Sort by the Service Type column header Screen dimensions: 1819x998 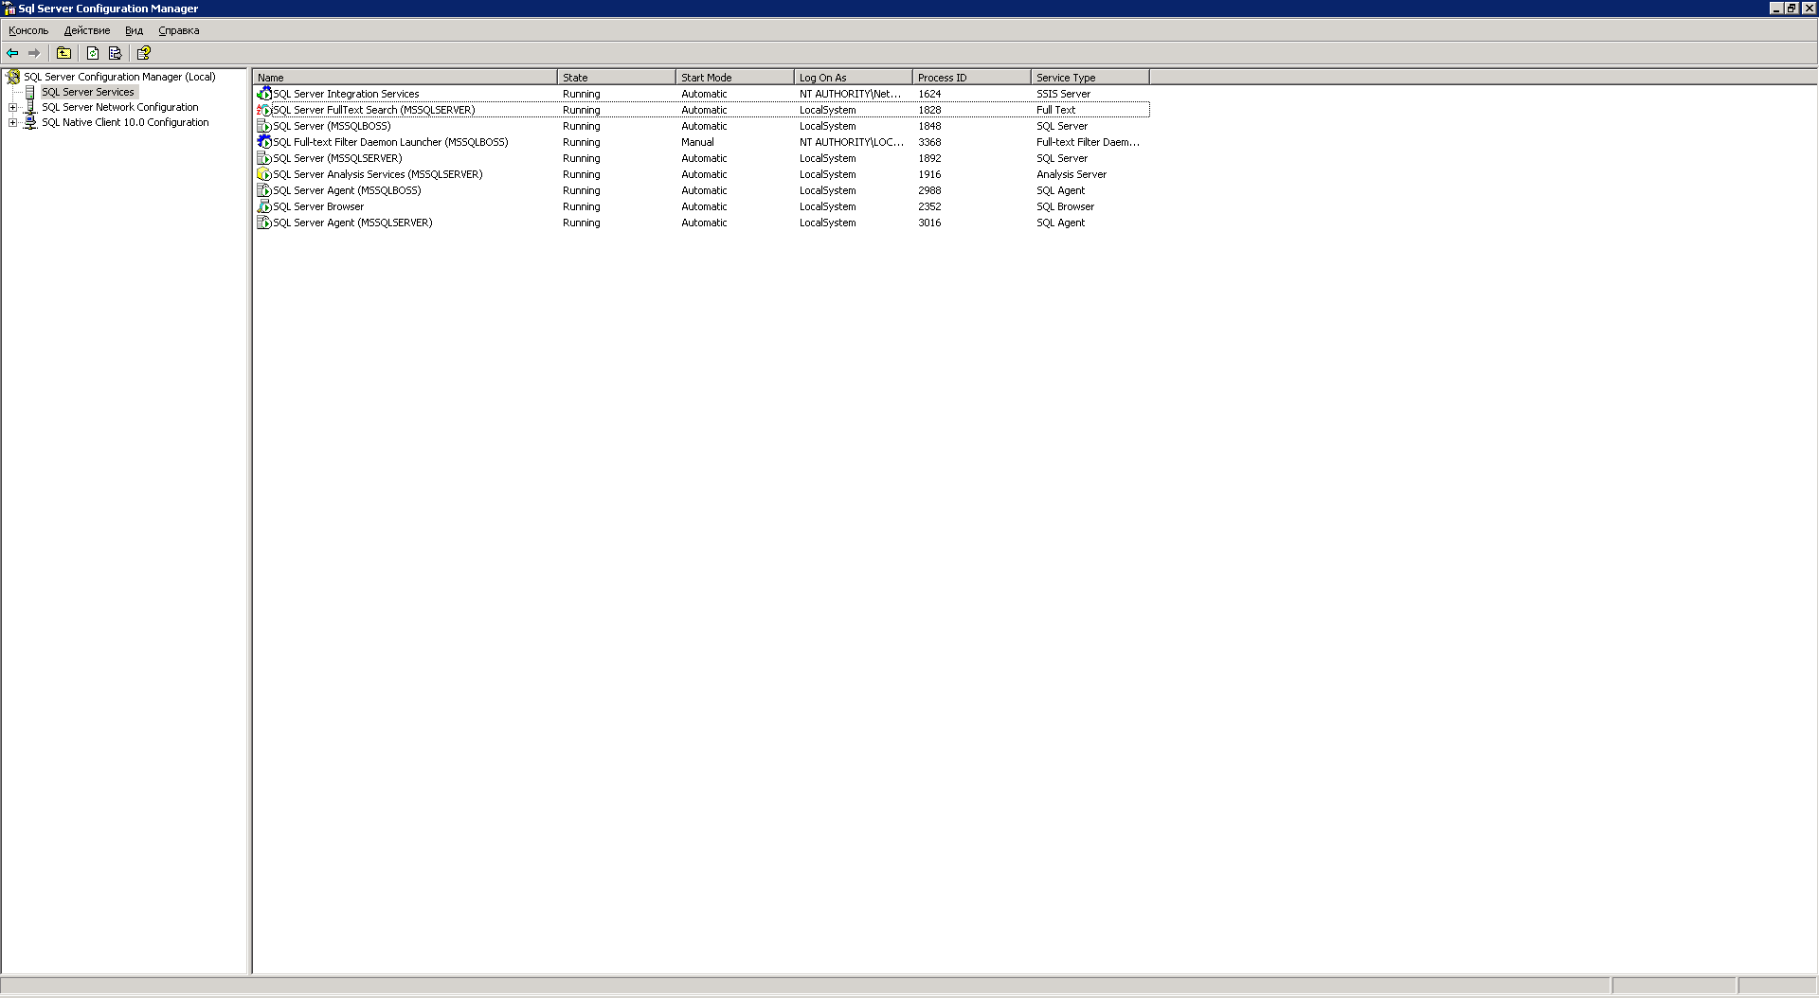click(x=1090, y=78)
